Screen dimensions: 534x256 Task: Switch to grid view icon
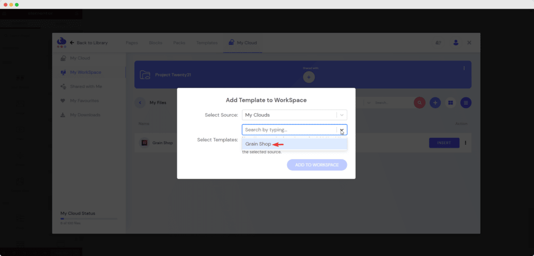pos(451,103)
